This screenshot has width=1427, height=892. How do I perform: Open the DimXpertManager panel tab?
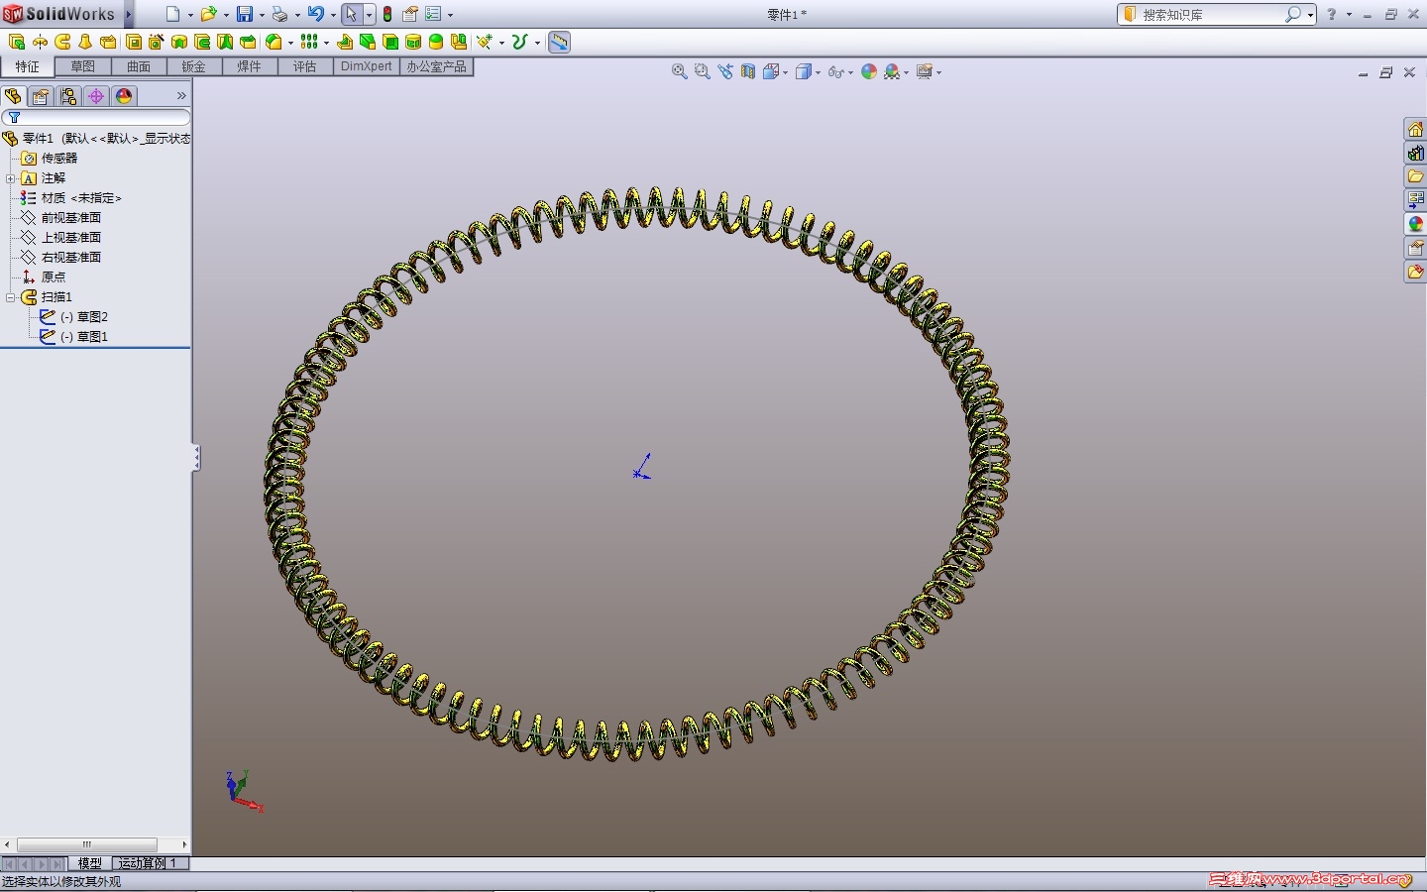point(95,96)
